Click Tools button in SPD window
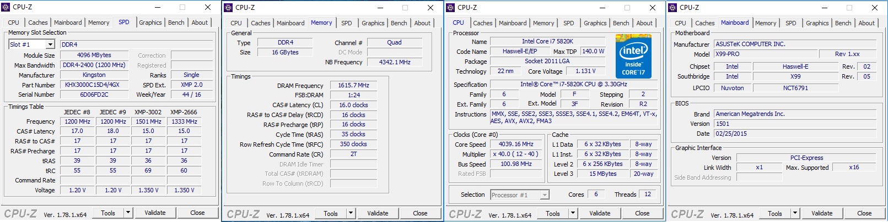This screenshot has width=888, height=222. tap(108, 213)
